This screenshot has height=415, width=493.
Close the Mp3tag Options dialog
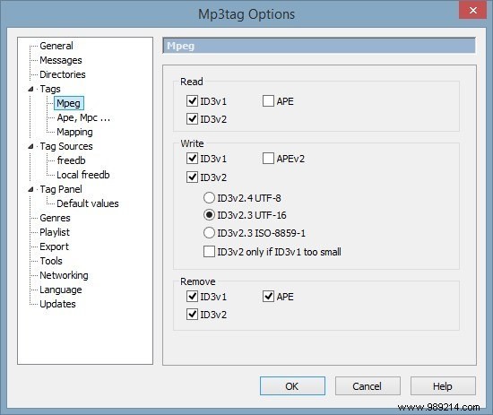472,10
